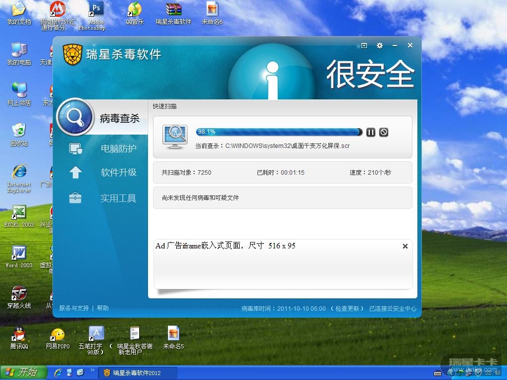Image resolution: width=507 pixels, height=380 pixels.
Task: Click 已耗时：00:01:15 text
Action: click(x=281, y=173)
